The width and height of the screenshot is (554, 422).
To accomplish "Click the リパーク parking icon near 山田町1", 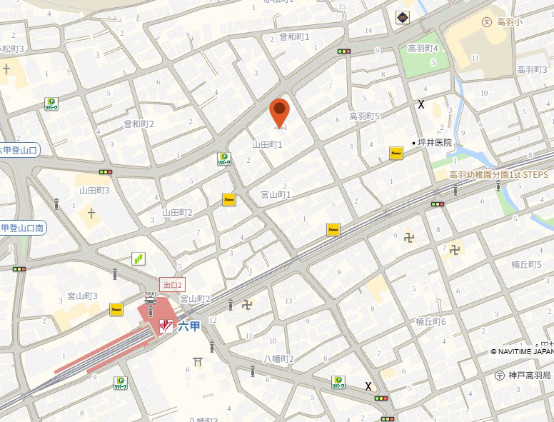I will tap(224, 159).
